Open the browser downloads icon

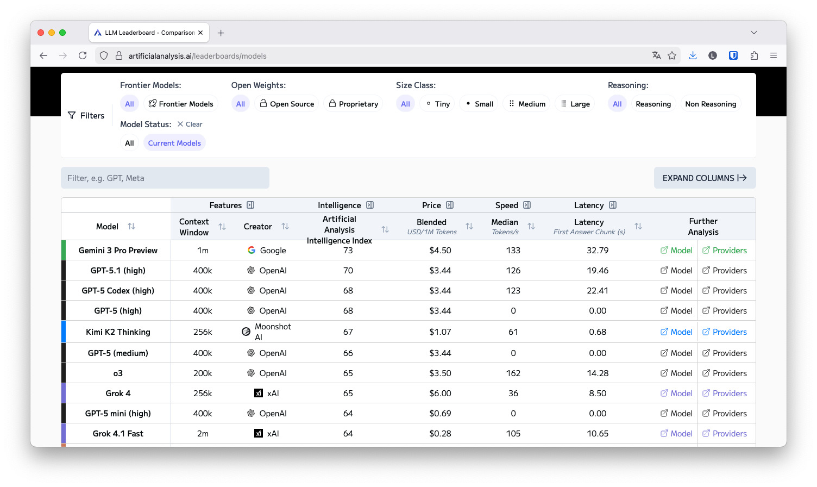point(693,55)
